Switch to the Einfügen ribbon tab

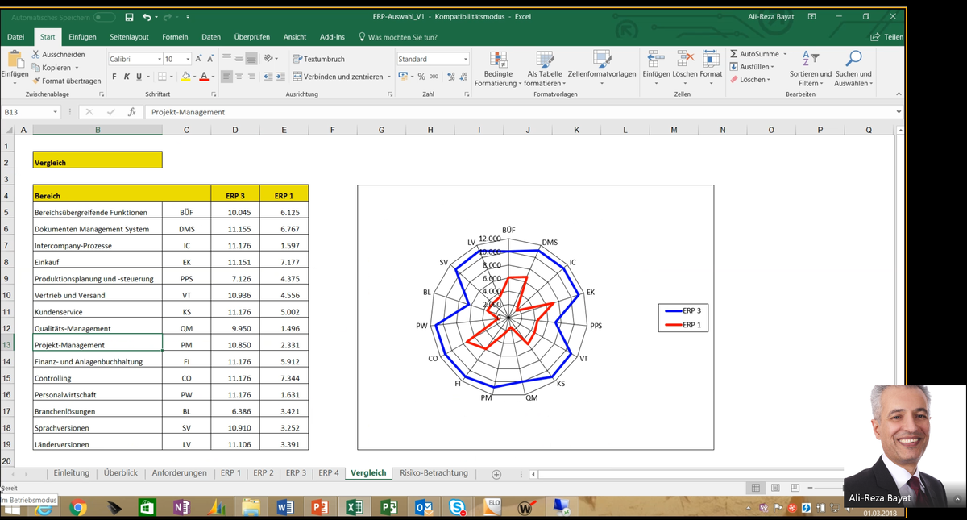click(x=82, y=37)
